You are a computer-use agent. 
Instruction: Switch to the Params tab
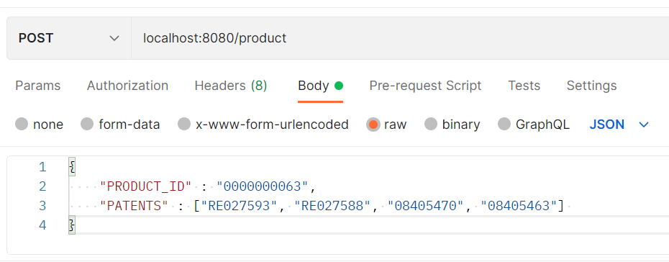(x=38, y=86)
